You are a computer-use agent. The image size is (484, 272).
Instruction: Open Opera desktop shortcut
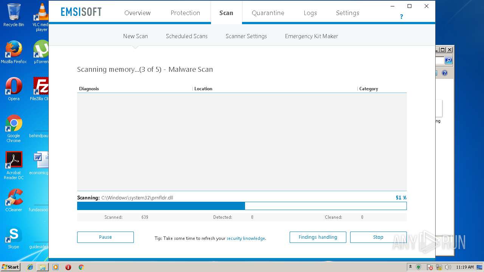point(14,89)
